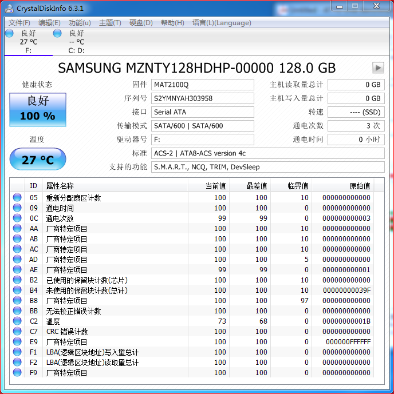Click status orb of attribute F9

[x=17, y=373]
